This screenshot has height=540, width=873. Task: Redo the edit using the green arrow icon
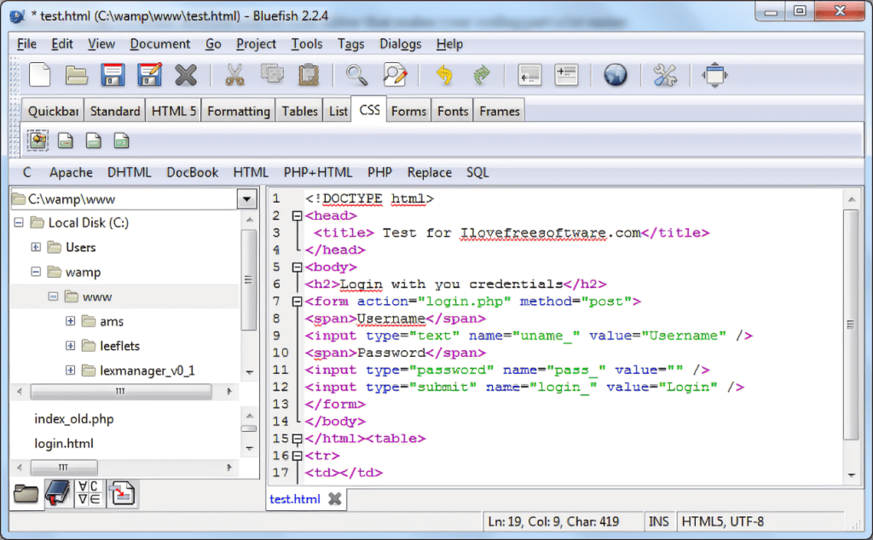[x=481, y=75]
